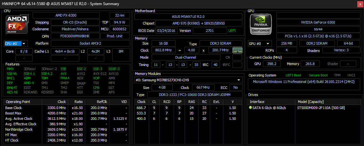
Task: Select the HT Clock row
Action: pyautogui.click(x=67, y=140)
